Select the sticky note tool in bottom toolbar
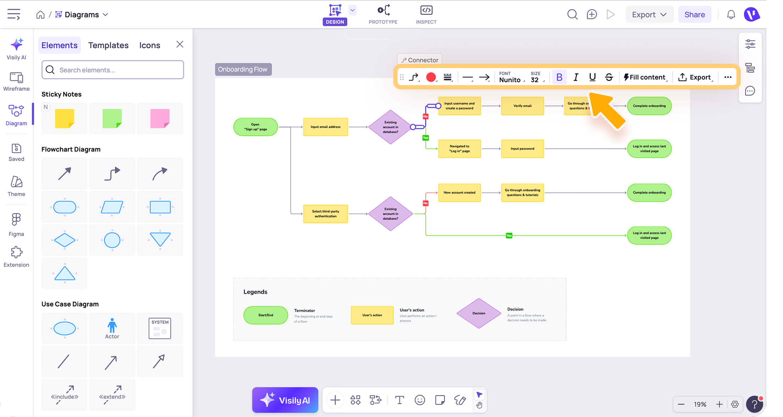Image resolution: width=783 pixels, height=417 pixels. tap(440, 400)
